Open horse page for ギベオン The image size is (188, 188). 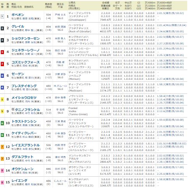coord(18,15)
